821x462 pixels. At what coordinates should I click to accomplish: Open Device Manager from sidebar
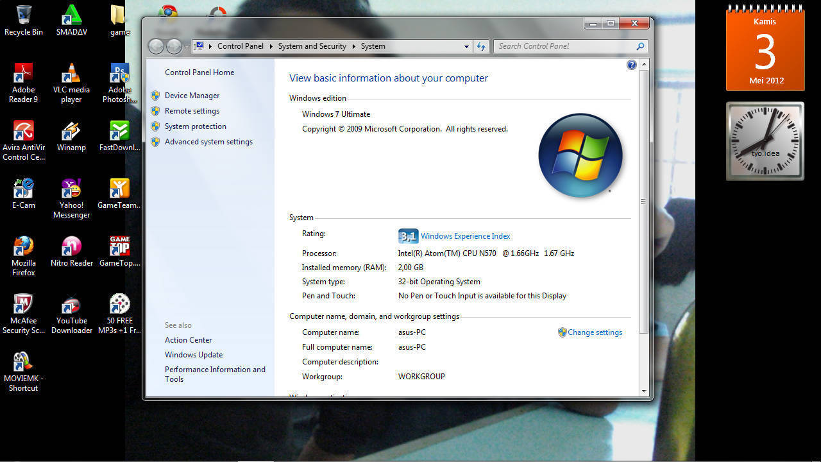[x=192, y=96]
